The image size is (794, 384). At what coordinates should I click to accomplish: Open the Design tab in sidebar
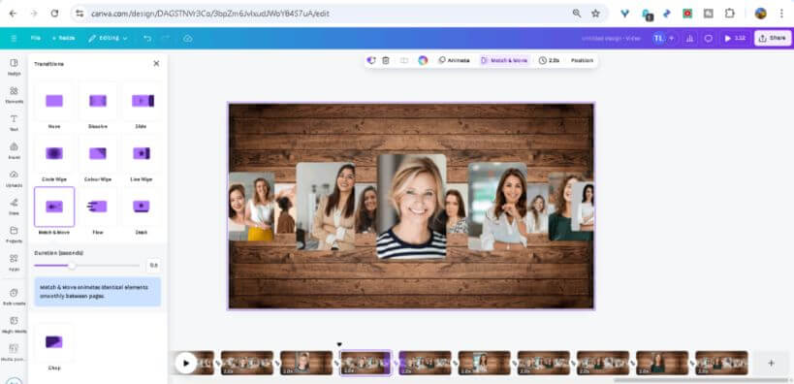point(14,66)
